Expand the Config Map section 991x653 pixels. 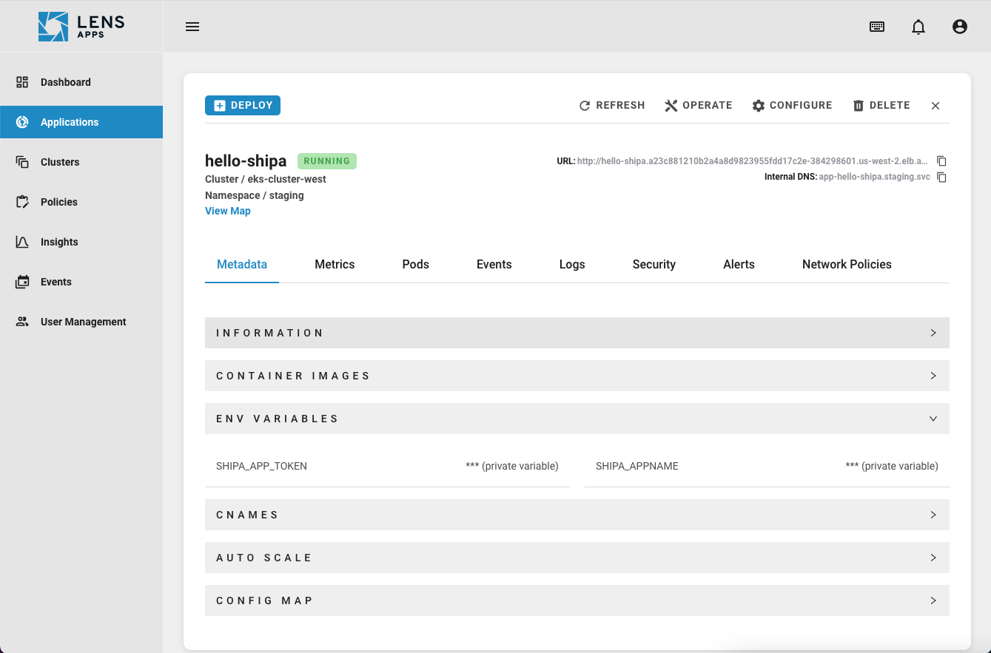tap(577, 600)
